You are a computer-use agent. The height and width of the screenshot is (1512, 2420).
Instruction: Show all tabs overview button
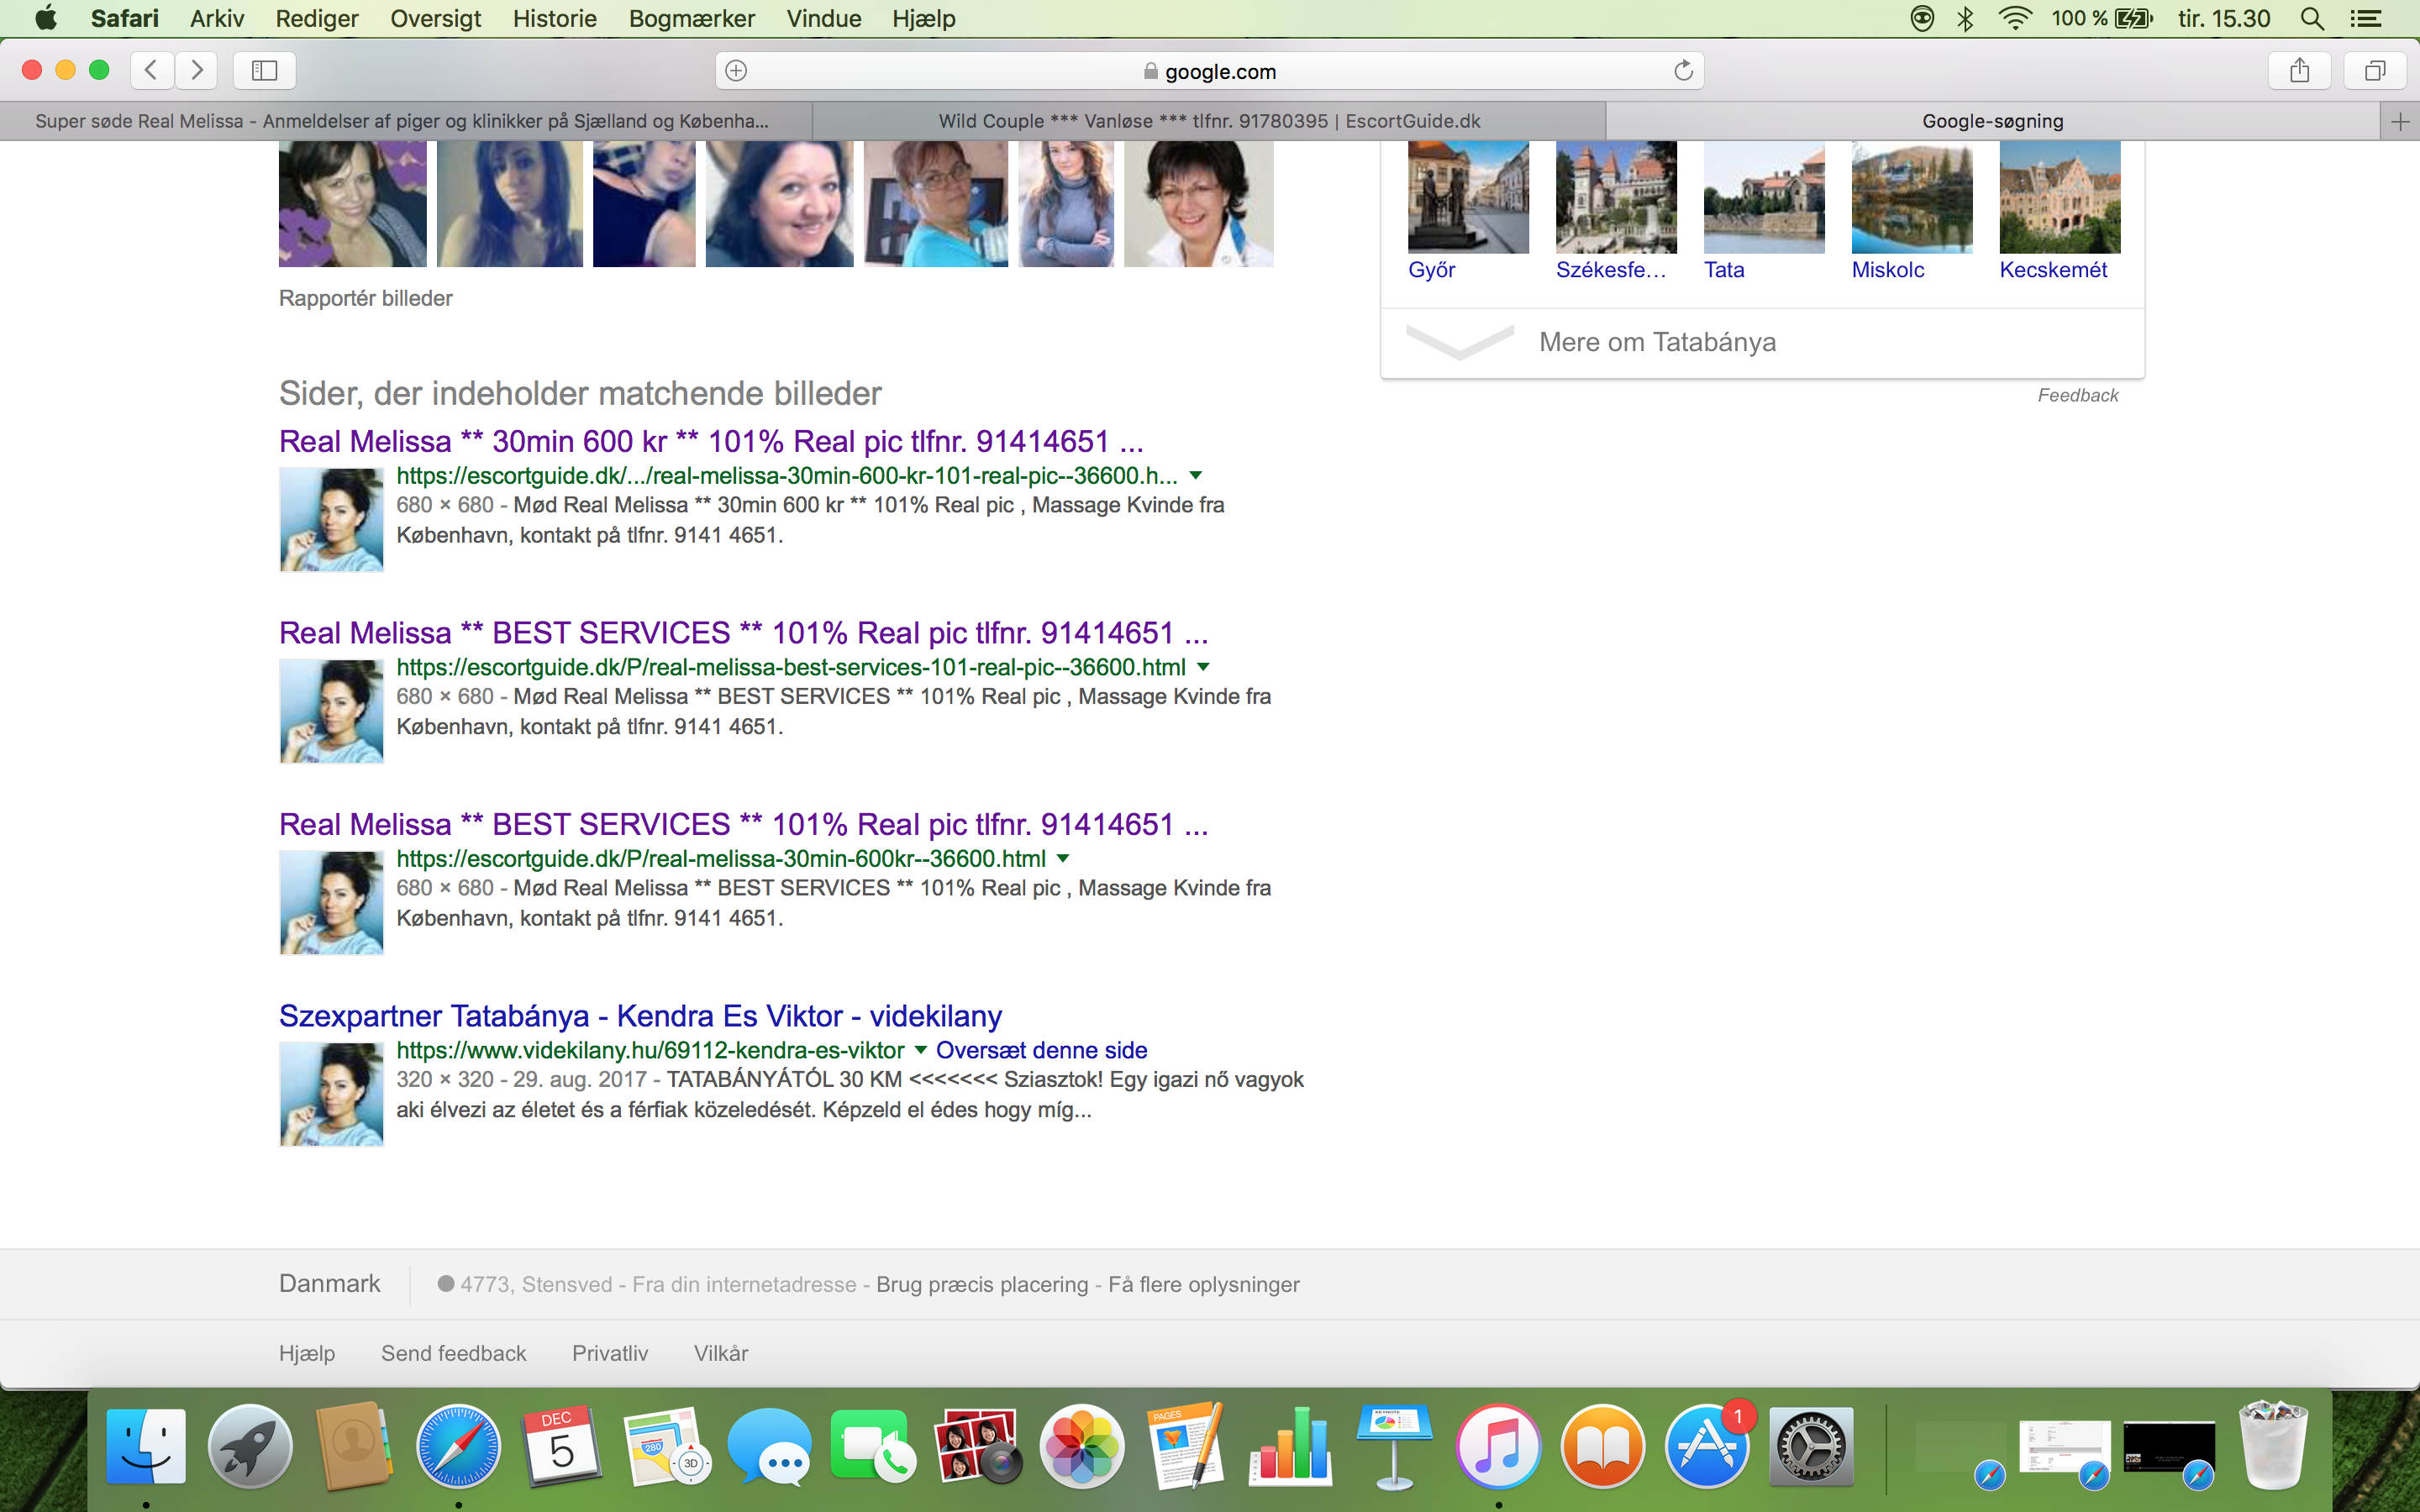(x=2375, y=70)
